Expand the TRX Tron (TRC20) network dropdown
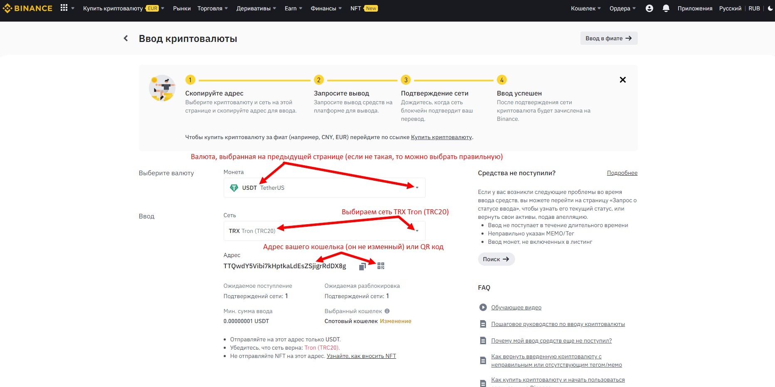The height and width of the screenshot is (387, 775). click(324, 231)
